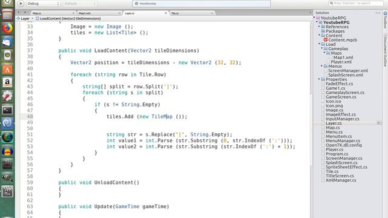Open XmlManager.cs file
This screenshot has width=388, height=218.
point(341,180)
